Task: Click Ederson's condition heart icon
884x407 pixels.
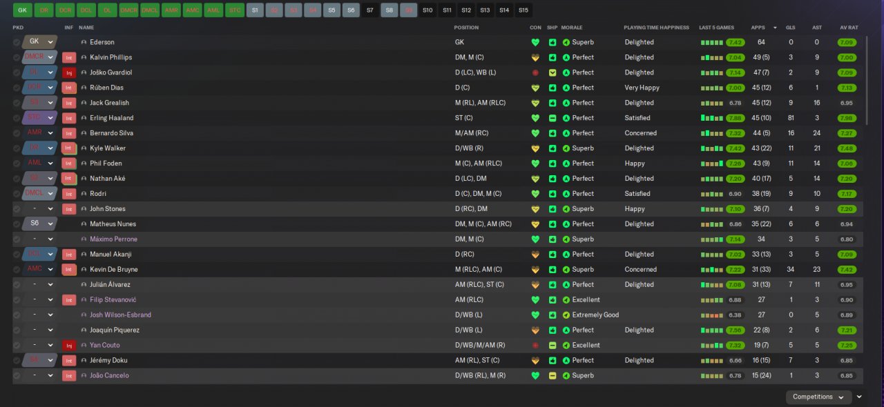Action: pos(535,42)
